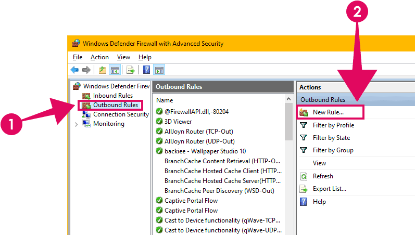Click the rules list scrollbar up arrow
415x235 pixels.
point(289,99)
